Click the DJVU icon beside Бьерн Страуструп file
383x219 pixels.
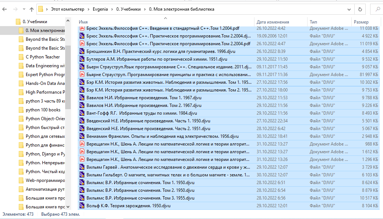click(x=81, y=67)
